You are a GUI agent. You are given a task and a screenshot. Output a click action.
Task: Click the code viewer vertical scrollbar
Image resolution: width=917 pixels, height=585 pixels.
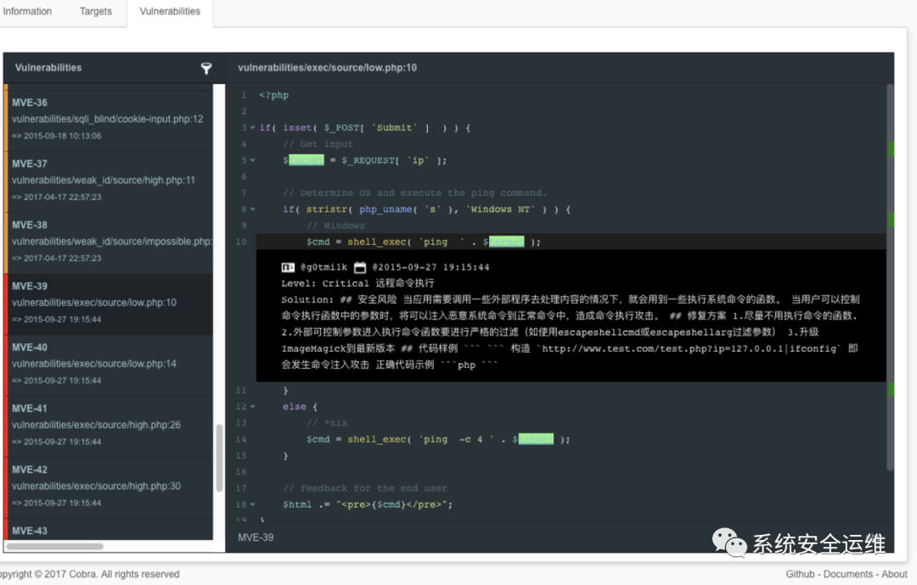[890, 277]
